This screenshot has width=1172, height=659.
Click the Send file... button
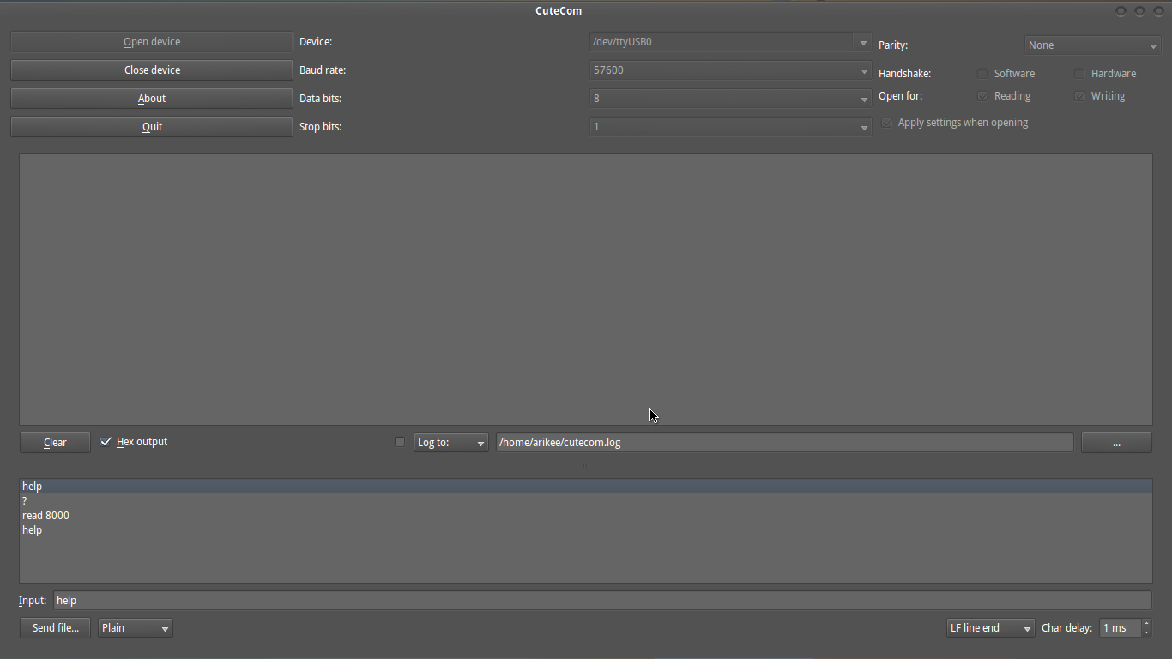(x=55, y=628)
